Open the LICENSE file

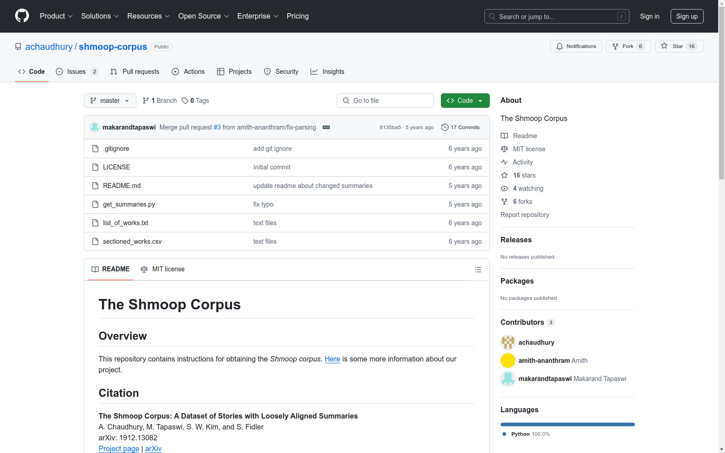[x=116, y=167]
